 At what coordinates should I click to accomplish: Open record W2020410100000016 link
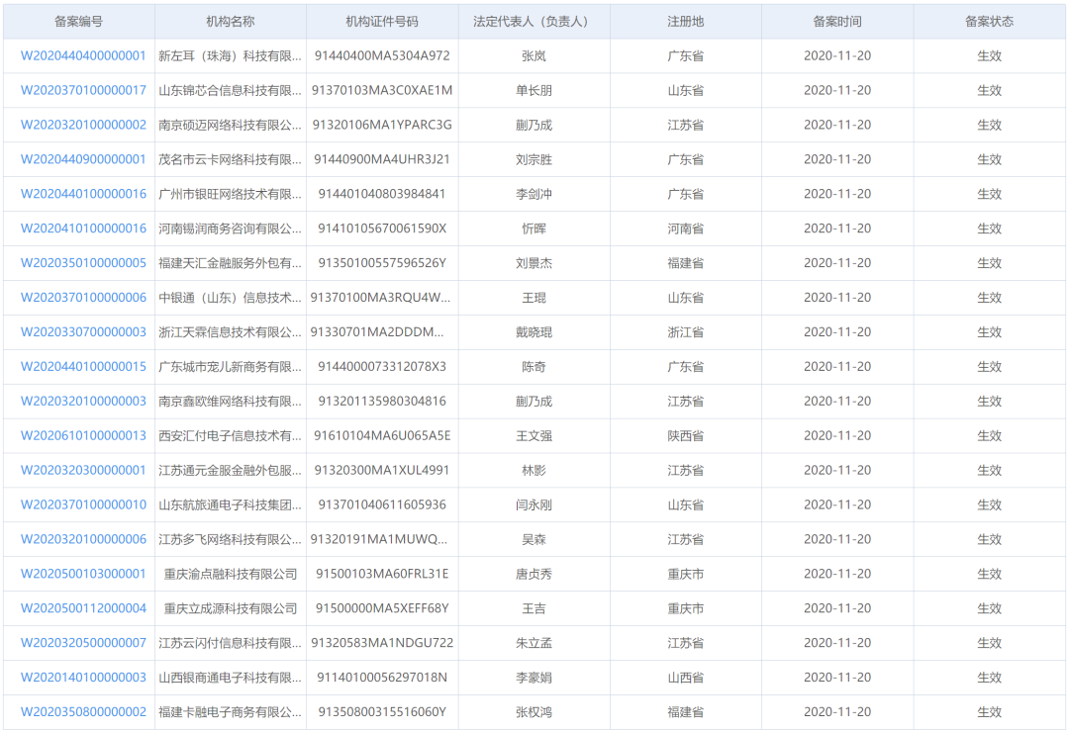83,229
